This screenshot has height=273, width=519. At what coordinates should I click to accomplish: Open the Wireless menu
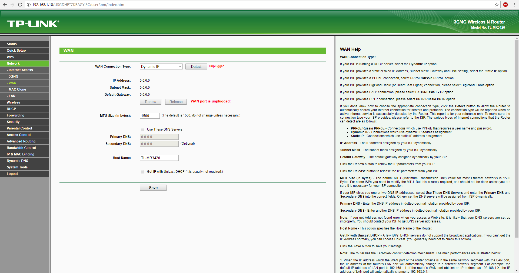click(25, 102)
